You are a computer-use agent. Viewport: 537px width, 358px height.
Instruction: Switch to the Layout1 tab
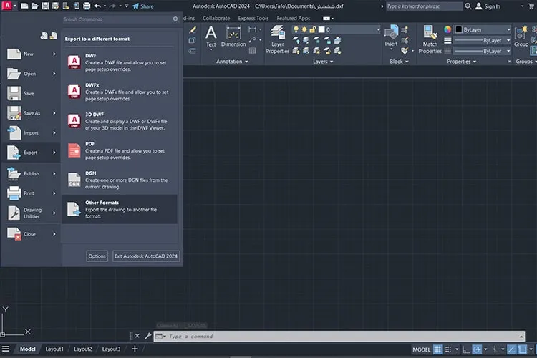click(x=54, y=349)
